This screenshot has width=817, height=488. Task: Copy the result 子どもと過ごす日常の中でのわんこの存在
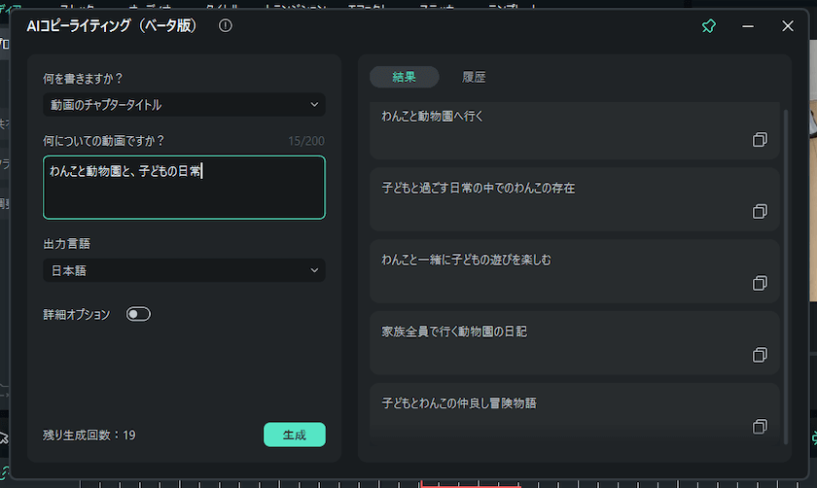tap(760, 211)
